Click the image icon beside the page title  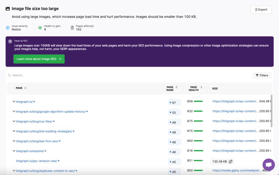click(8, 9)
